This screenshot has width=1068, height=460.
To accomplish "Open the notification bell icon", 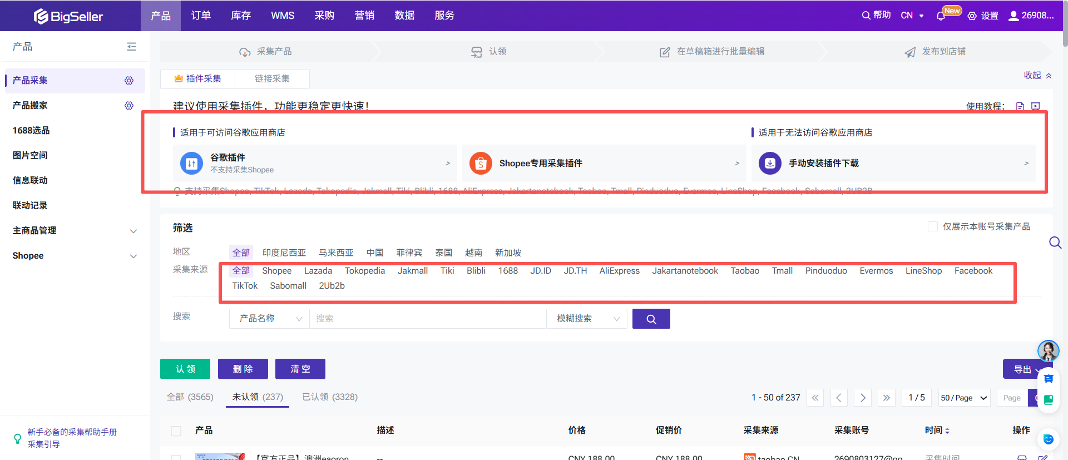I will coord(941,16).
